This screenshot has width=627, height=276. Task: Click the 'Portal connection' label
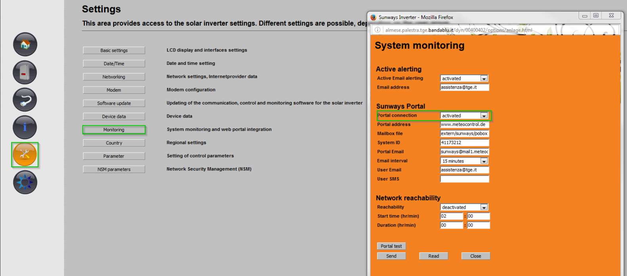[397, 115]
